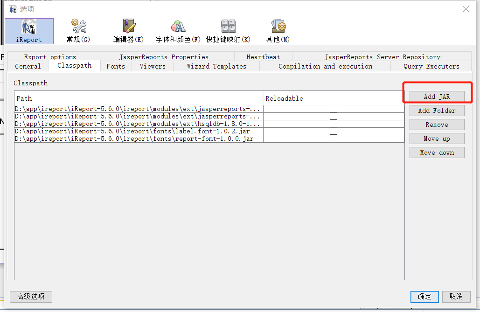Switch to the Viewers tab
480x312 pixels.
pos(153,66)
